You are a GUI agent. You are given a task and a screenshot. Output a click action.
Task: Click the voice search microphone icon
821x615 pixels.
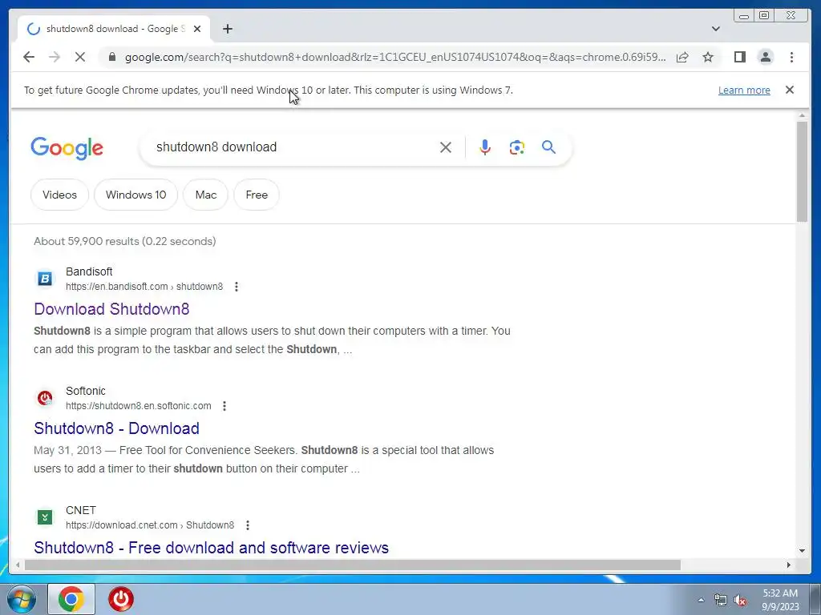coord(485,147)
